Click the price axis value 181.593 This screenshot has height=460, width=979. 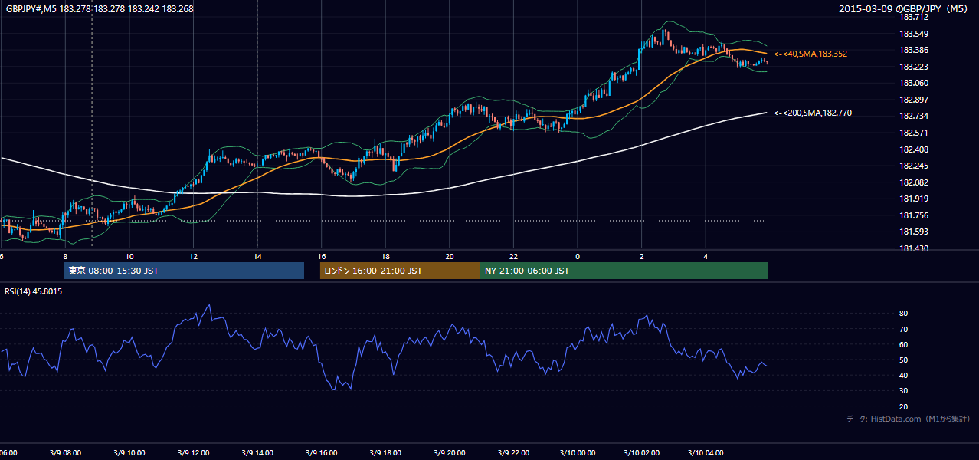913,232
